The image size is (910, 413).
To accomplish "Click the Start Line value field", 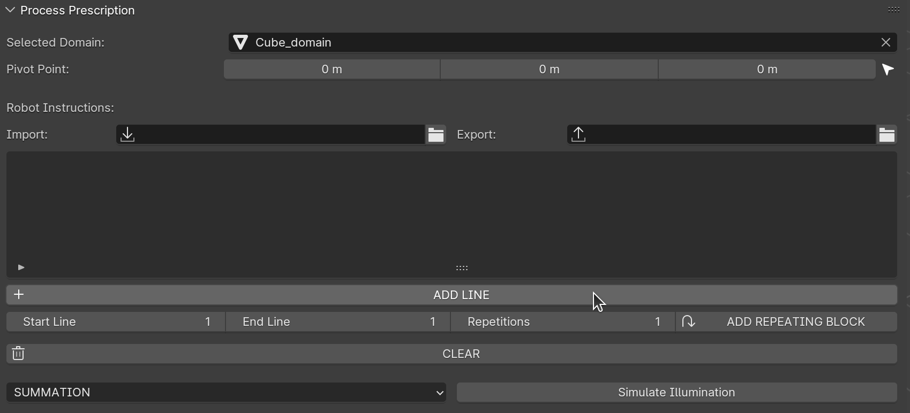I will coord(116,322).
